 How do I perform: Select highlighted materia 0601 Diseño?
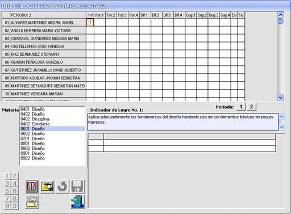[x=52, y=129]
